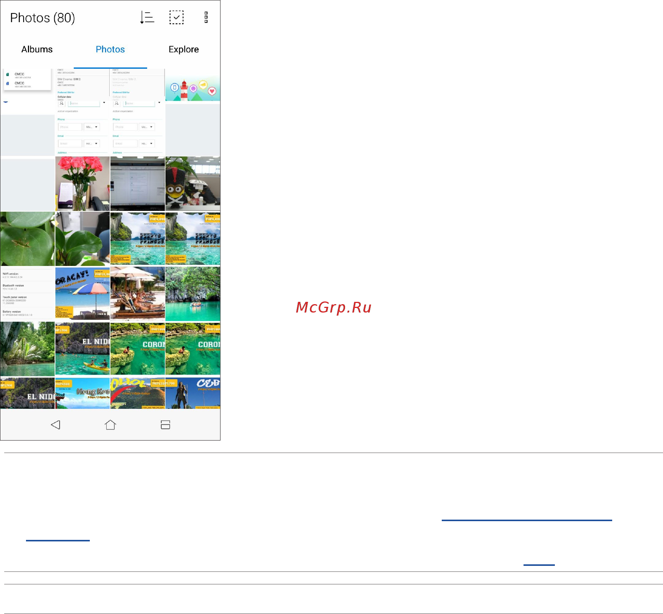The height and width of the screenshot is (614, 663).
Task: Open the sort order icon
Action: coord(147,18)
